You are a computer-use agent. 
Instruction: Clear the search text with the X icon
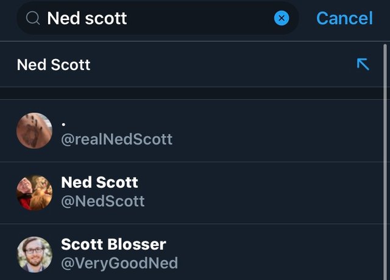(282, 18)
